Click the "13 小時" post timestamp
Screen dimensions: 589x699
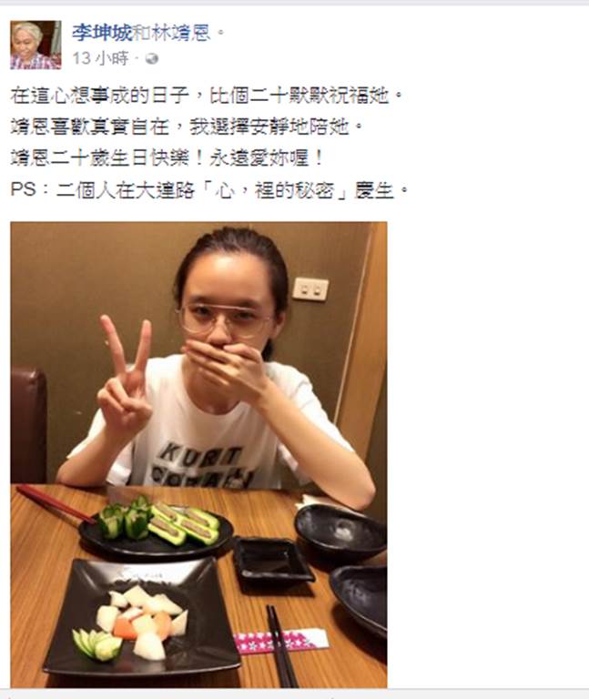click(101, 58)
